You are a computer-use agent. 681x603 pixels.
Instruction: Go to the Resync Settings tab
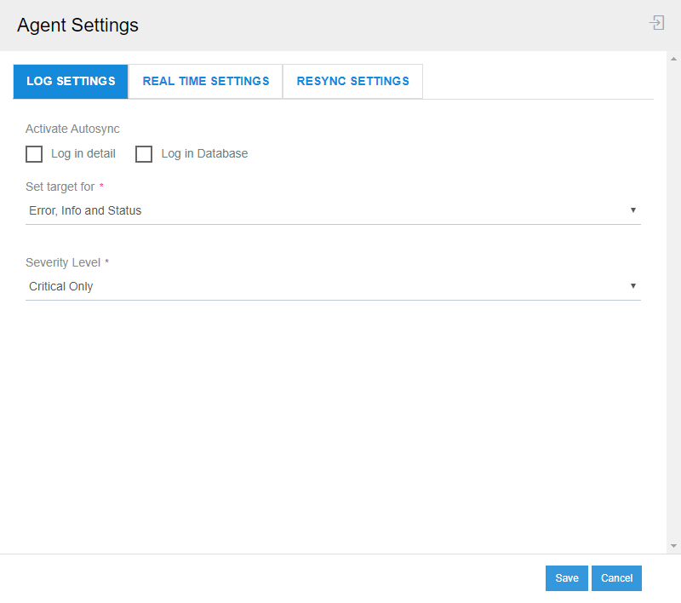(x=352, y=82)
